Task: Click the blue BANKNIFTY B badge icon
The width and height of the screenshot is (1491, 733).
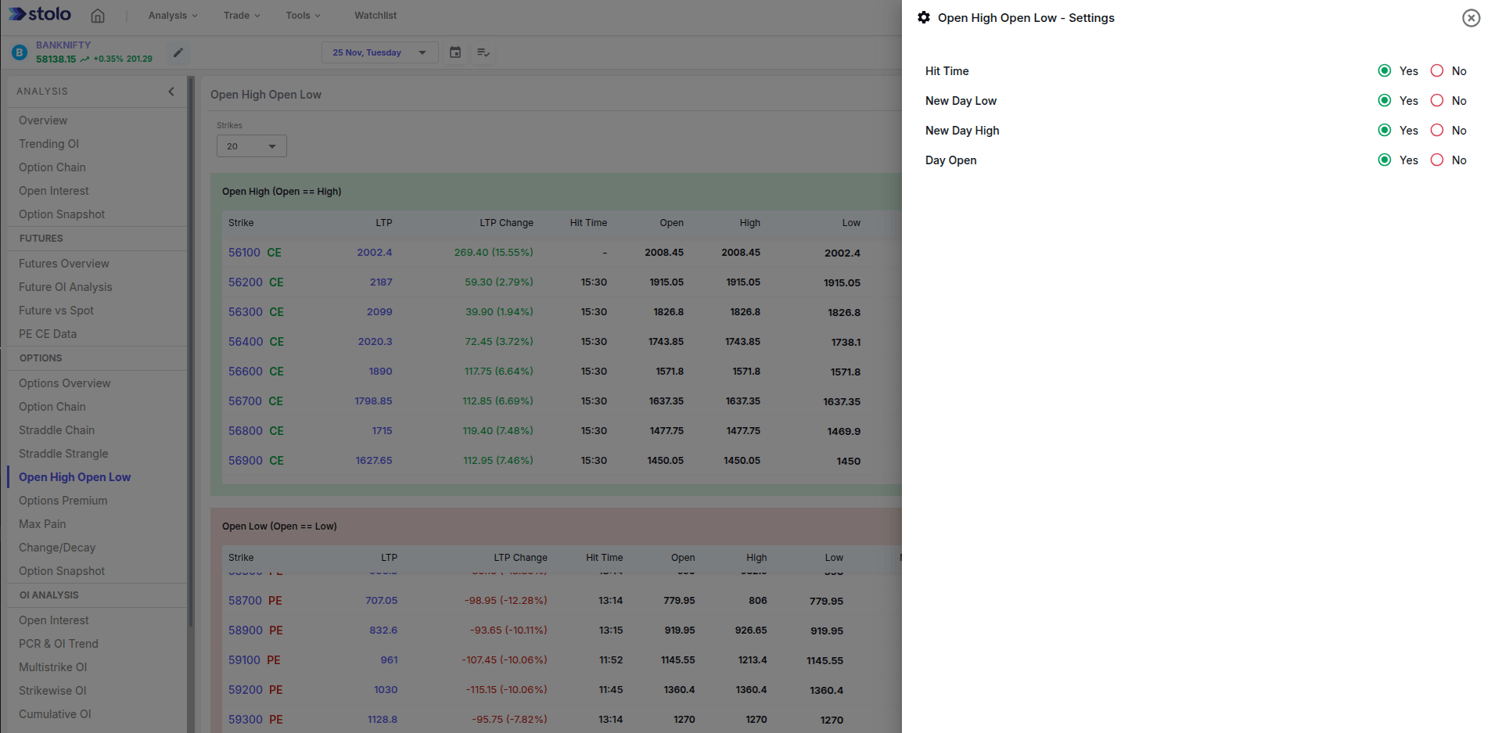Action: tap(20, 52)
